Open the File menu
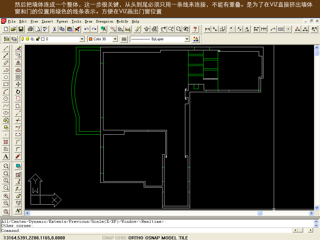Screen dimensions: 320x240 tap(12, 22)
